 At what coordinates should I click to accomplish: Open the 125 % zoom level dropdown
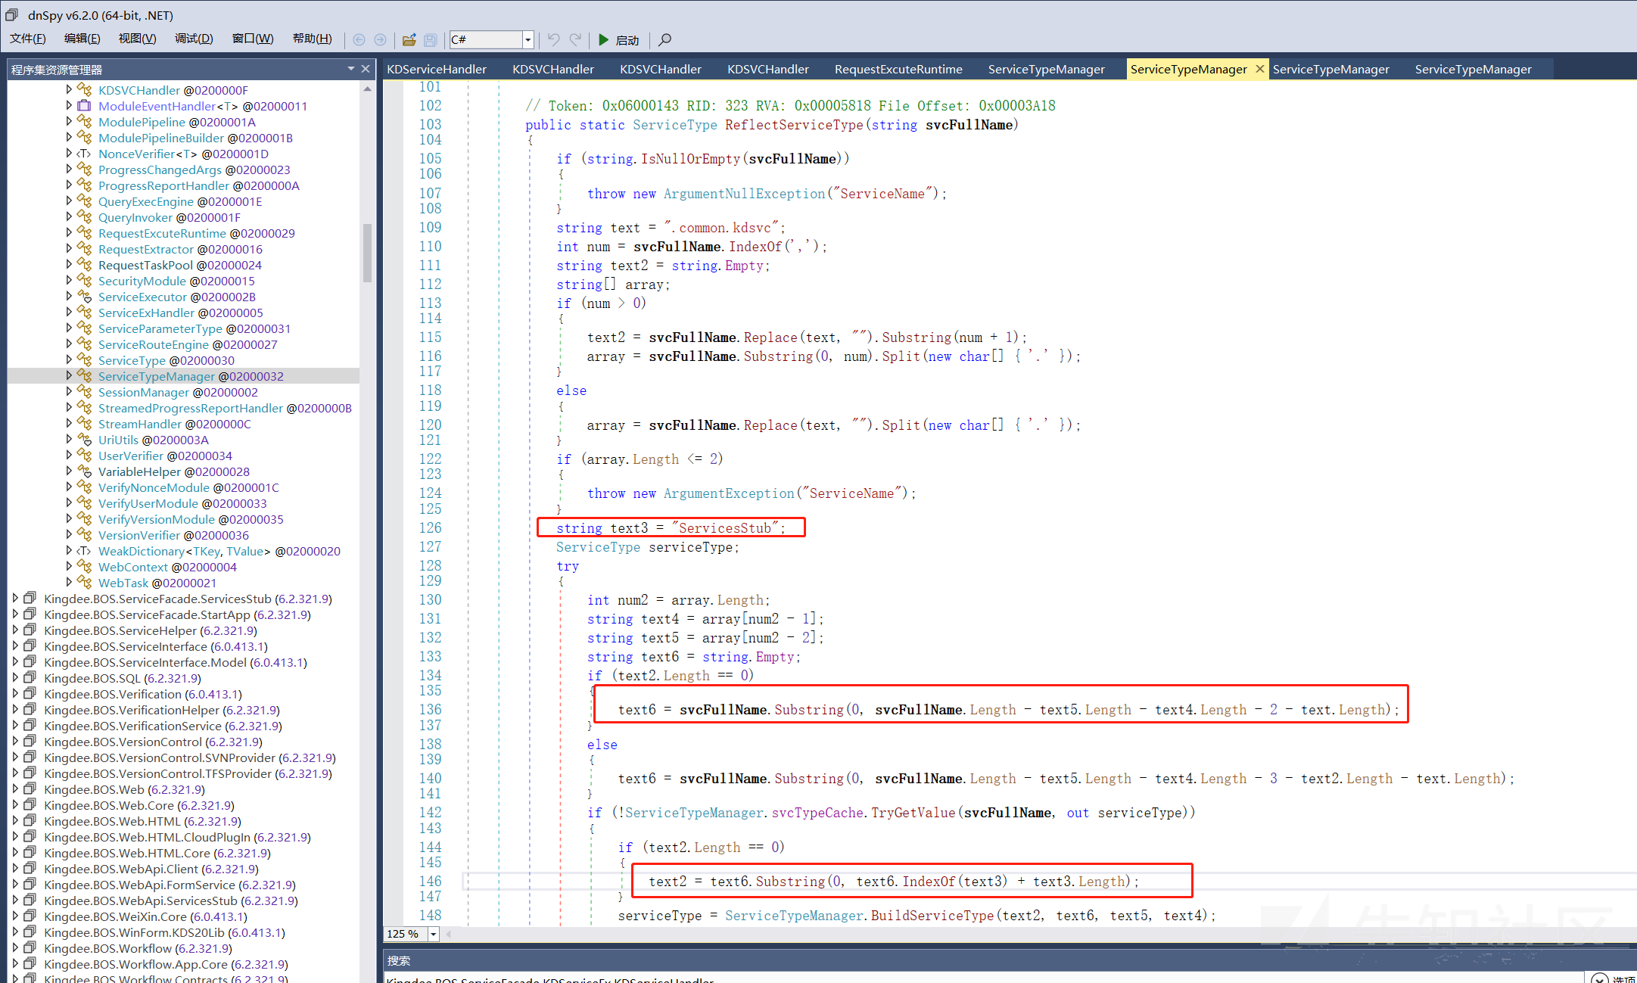click(x=434, y=934)
